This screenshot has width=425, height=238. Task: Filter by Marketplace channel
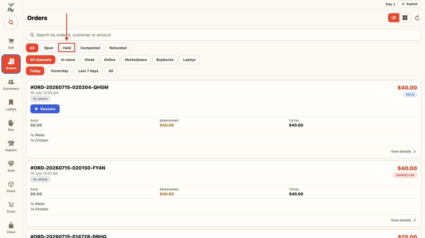136,60
